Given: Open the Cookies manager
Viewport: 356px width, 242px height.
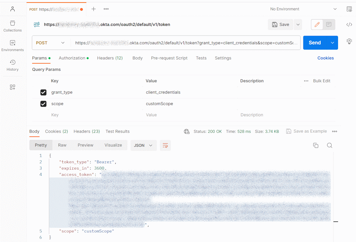Looking at the screenshot, I should pyautogui.click(x=325, y=58).
